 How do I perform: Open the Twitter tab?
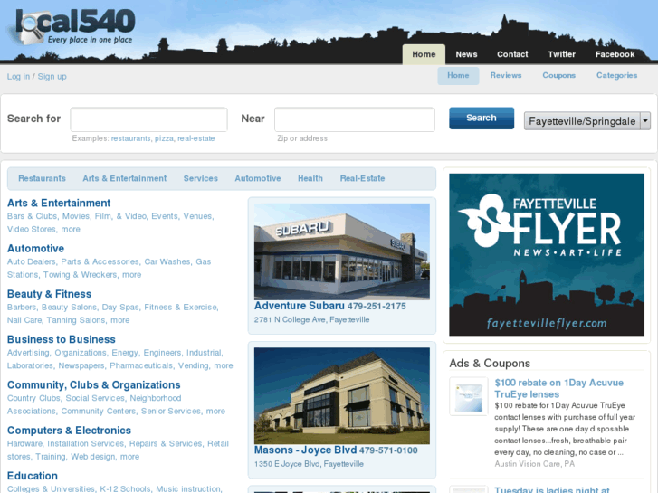click(561, 54)
